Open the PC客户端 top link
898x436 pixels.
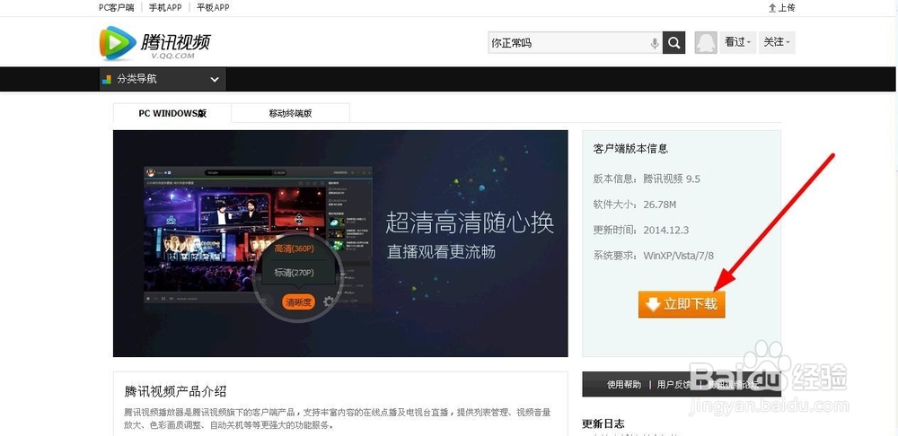[116, 7]
